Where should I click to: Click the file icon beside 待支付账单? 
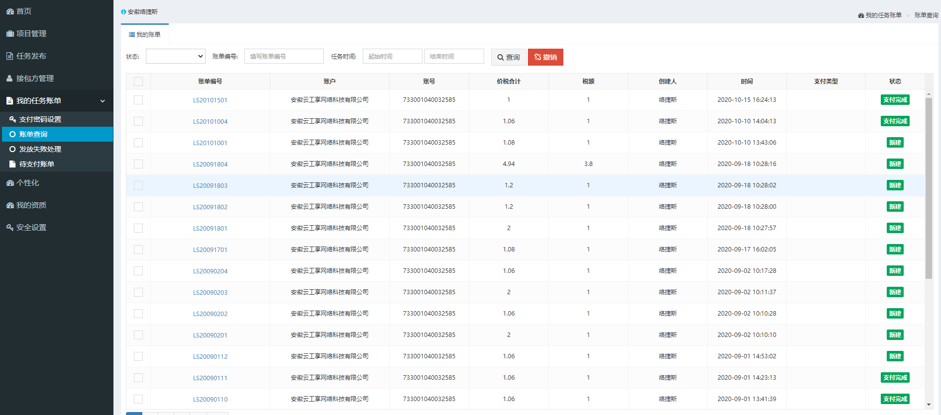[x=13, y=164]
